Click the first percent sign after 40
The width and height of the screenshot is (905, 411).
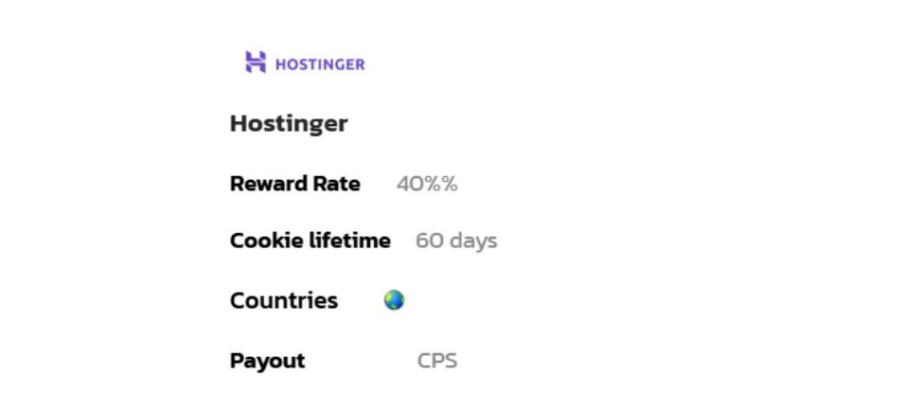[x=431, y=184]
